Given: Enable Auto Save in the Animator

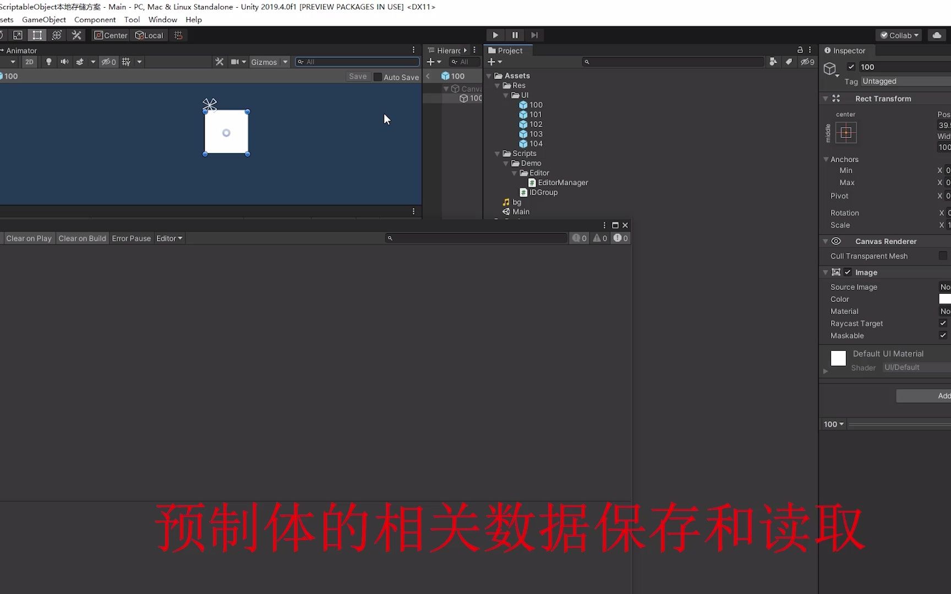Looking at the screenshot, I should click(x=378, y=77).
